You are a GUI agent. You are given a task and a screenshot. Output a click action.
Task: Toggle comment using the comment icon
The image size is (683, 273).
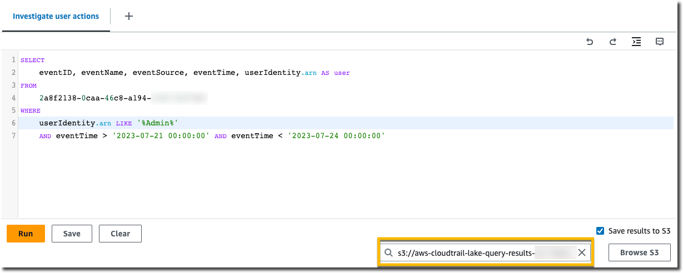tap(660, 42)
